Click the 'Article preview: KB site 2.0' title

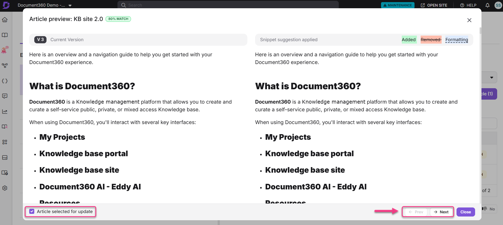[x=66, y=19]
